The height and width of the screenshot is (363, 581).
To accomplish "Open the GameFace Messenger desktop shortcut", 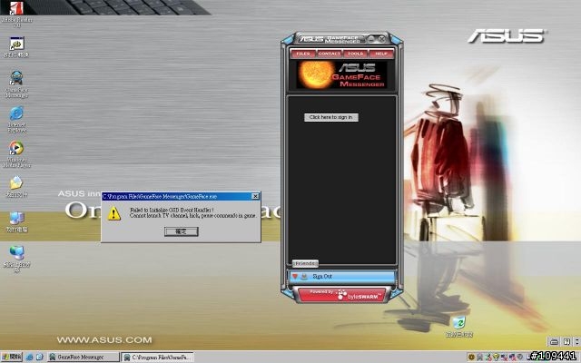I will [16, 84].
